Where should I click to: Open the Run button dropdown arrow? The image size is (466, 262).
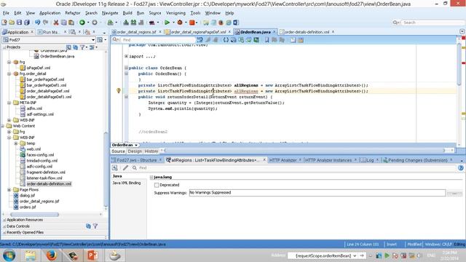[173, 23]
